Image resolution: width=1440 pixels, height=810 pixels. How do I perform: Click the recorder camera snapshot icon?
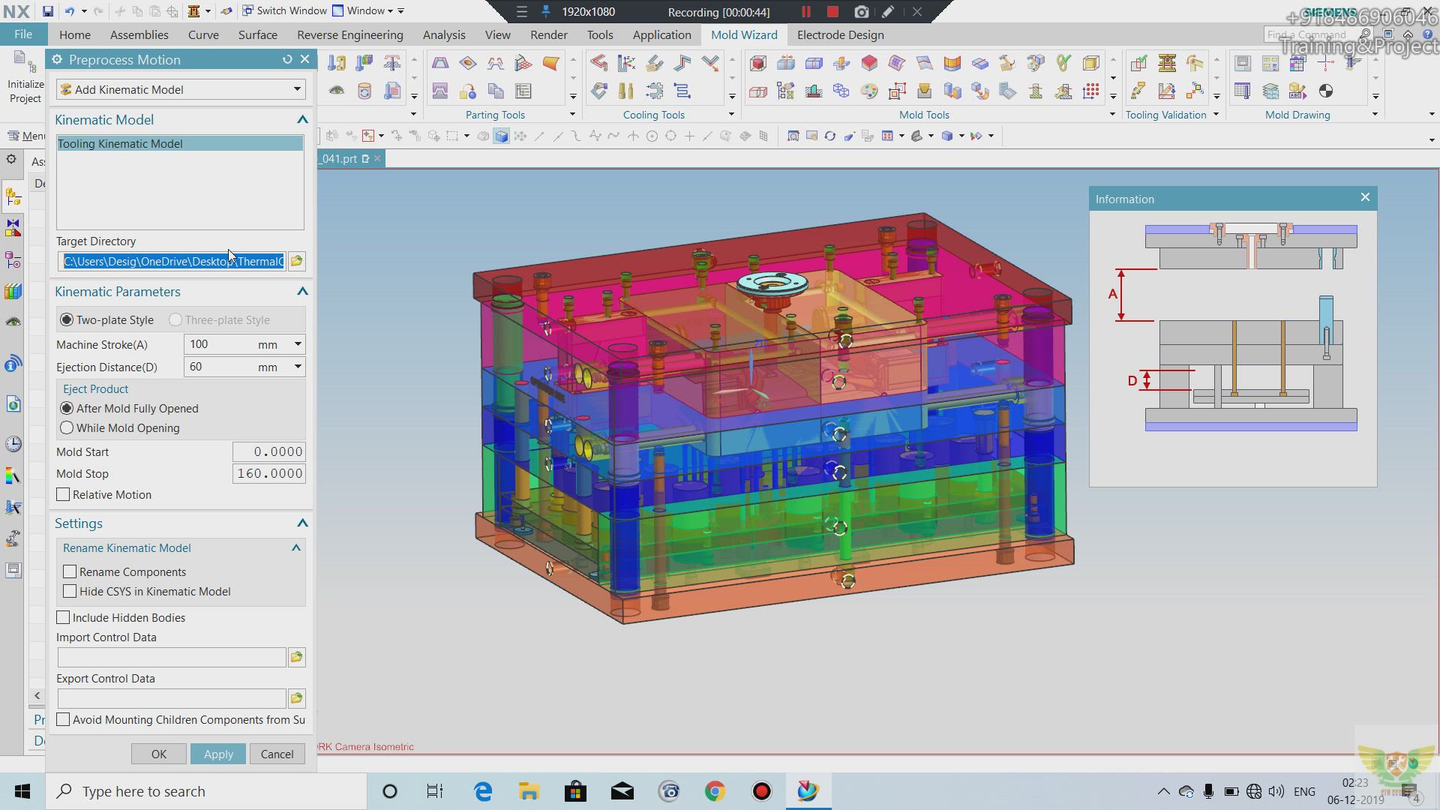(x=861, y=12)
